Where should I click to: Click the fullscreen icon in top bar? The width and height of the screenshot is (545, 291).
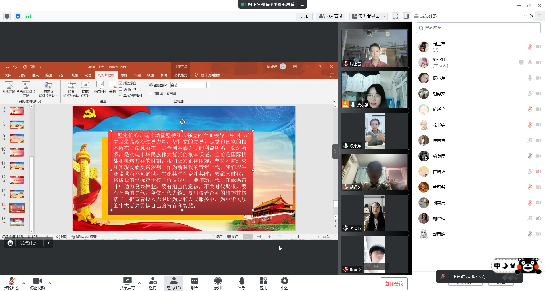click(x=395, y=16)
